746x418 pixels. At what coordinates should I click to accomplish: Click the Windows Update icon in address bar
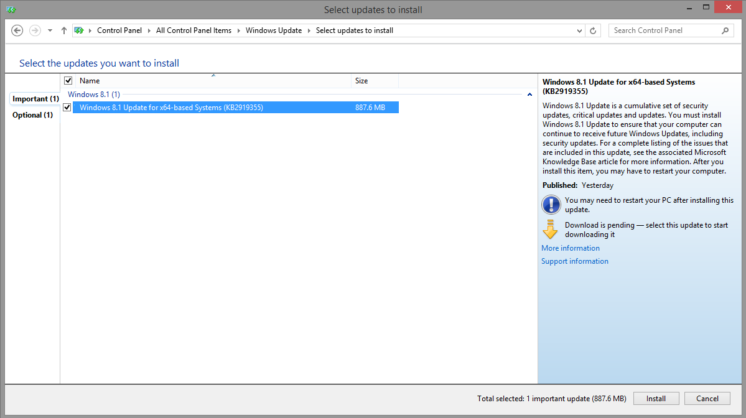(79, 30)
